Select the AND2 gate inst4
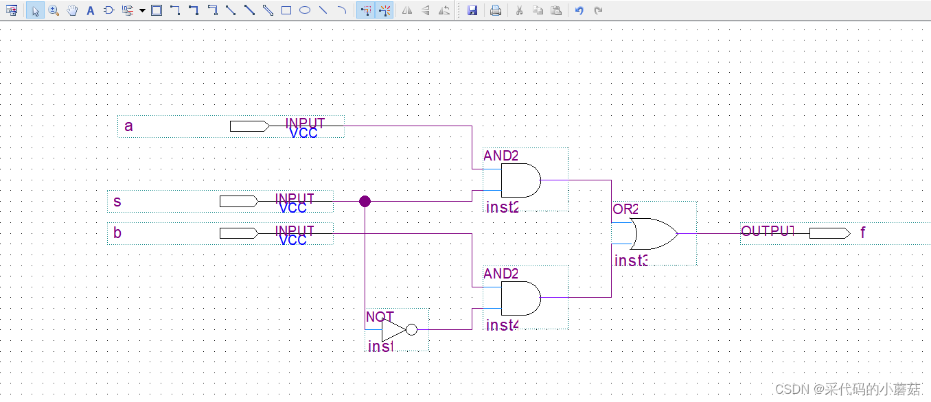 (520, 298)
